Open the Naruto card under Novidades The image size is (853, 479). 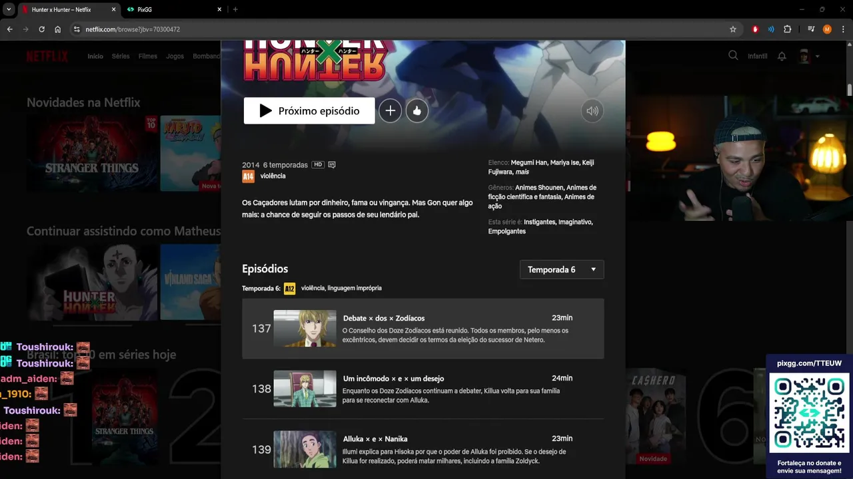pos(191,154)
